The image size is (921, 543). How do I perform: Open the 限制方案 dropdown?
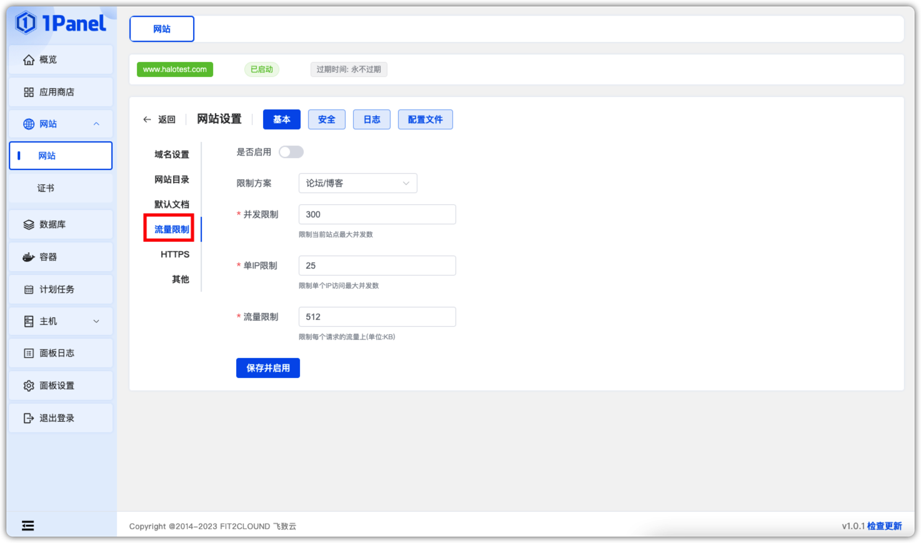click(357, 183)
